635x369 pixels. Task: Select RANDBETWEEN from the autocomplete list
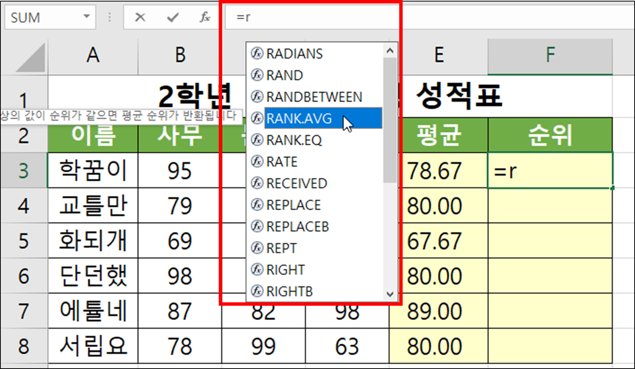tap(314, 97)
